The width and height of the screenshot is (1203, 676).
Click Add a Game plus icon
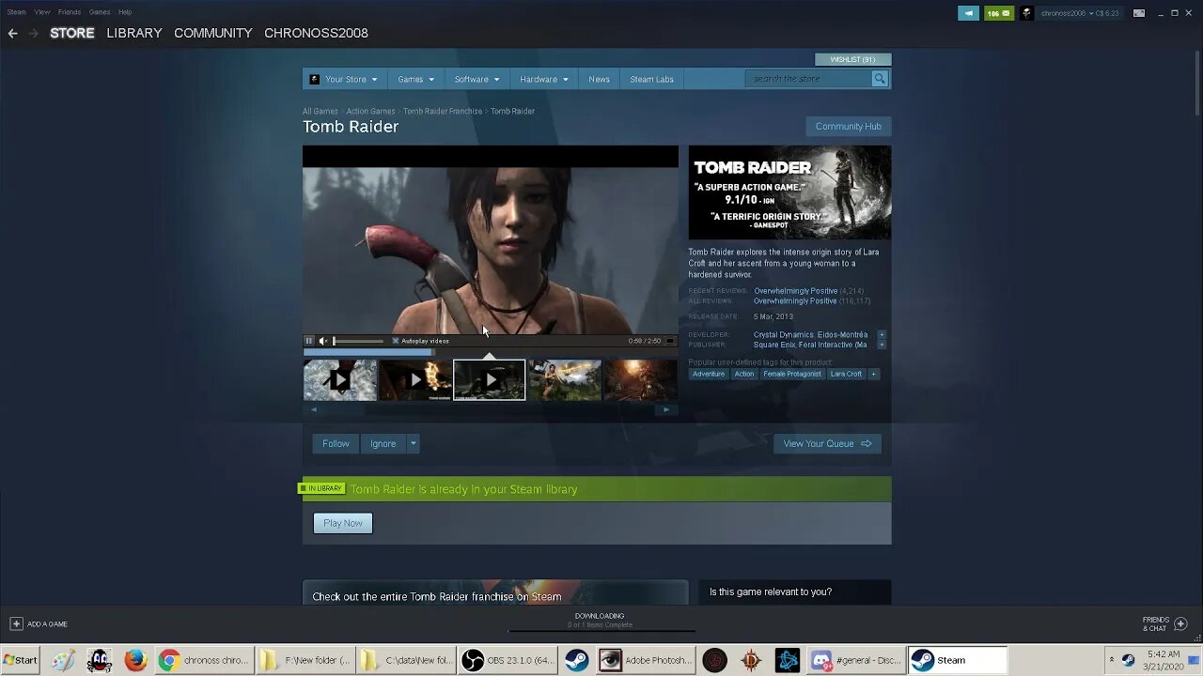[x=16, y=623]
